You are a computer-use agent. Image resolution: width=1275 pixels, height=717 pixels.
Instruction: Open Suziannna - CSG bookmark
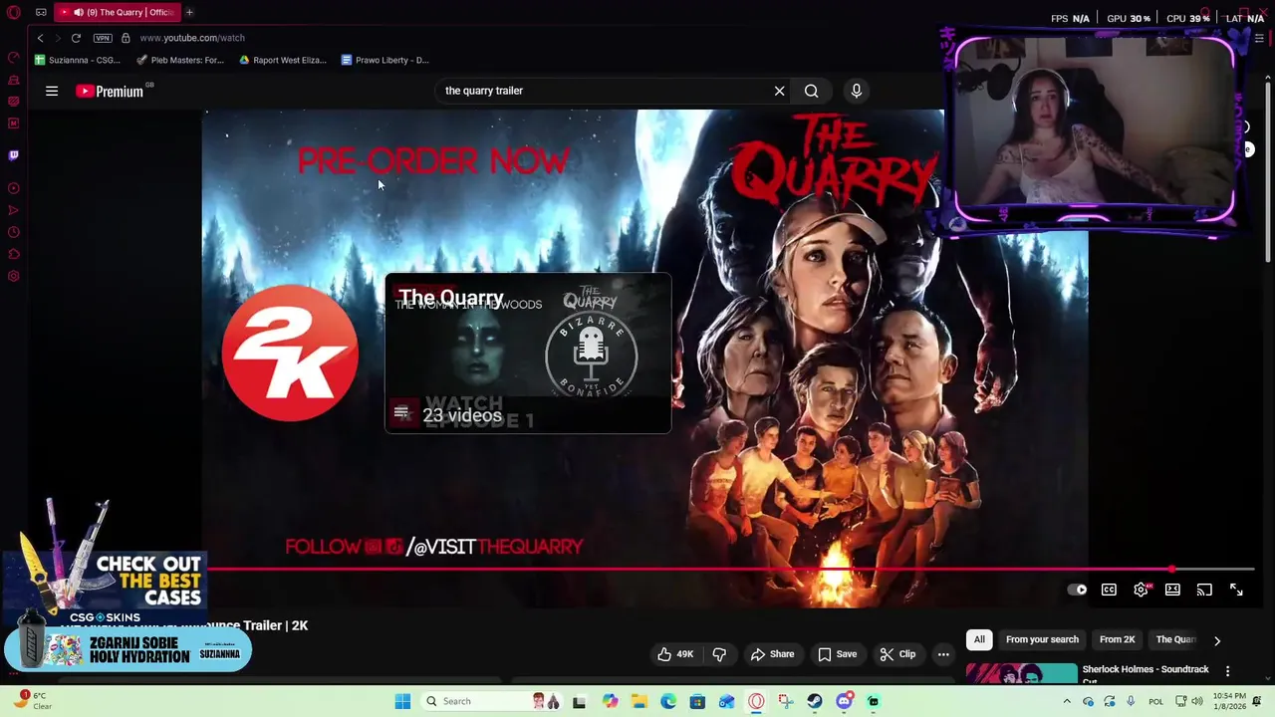78,60
